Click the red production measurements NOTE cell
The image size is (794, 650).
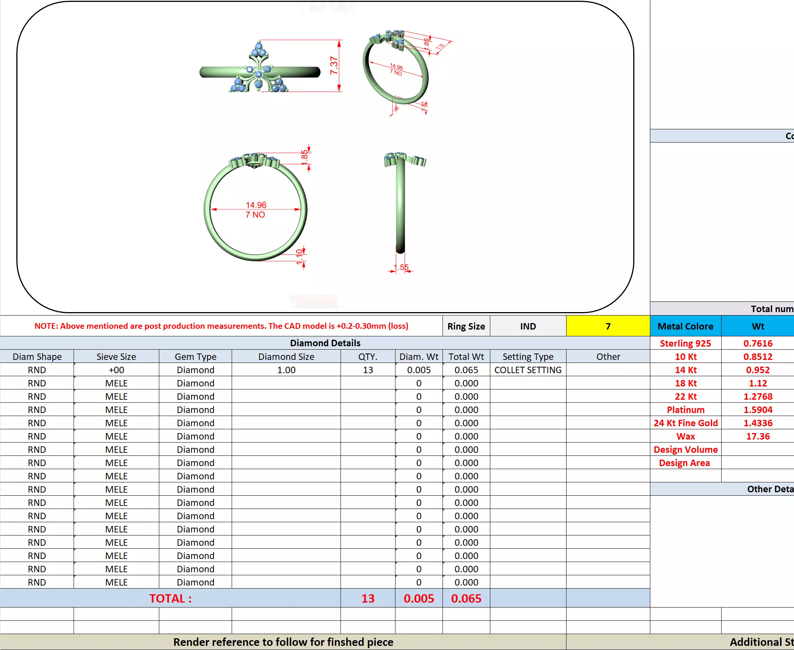coord(221,326)
